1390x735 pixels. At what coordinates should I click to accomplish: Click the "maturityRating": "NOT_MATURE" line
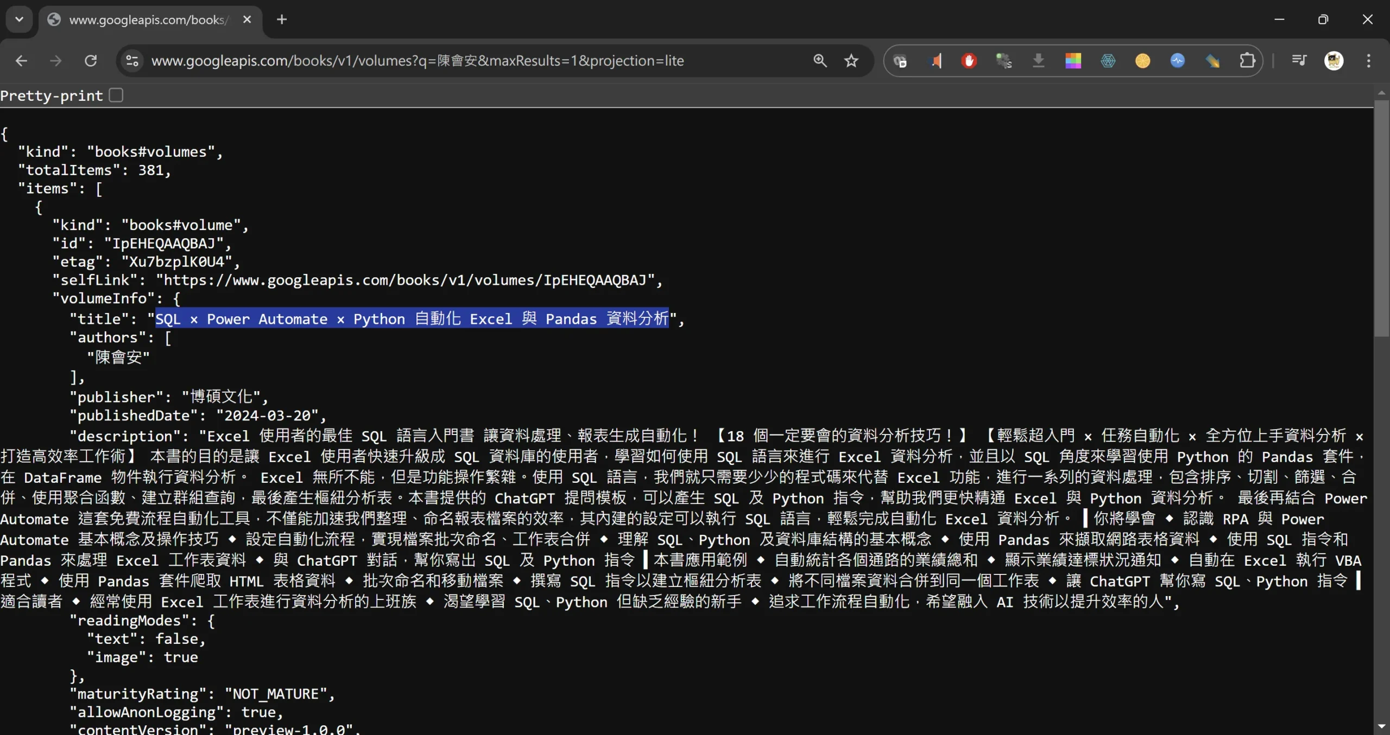click(202, 694)
